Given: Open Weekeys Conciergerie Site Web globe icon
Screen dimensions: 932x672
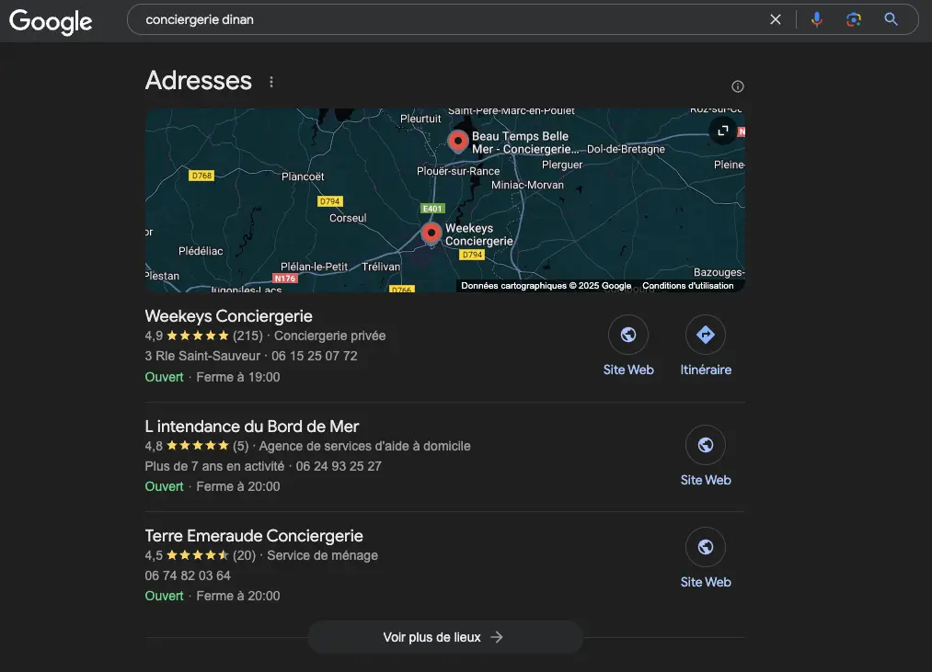Looking at the screenshot, I should coord(628,336).
